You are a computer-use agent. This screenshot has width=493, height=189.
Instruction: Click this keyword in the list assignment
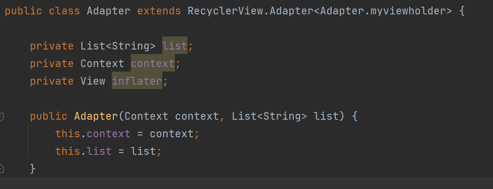[x=68, y=151]
